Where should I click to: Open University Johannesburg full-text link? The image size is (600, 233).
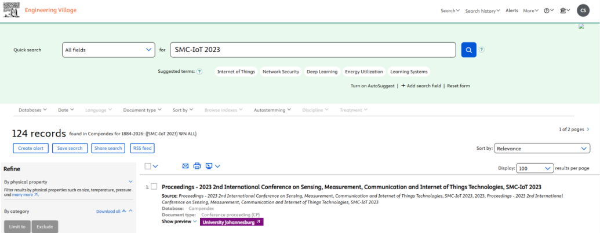tap(231, 222)
